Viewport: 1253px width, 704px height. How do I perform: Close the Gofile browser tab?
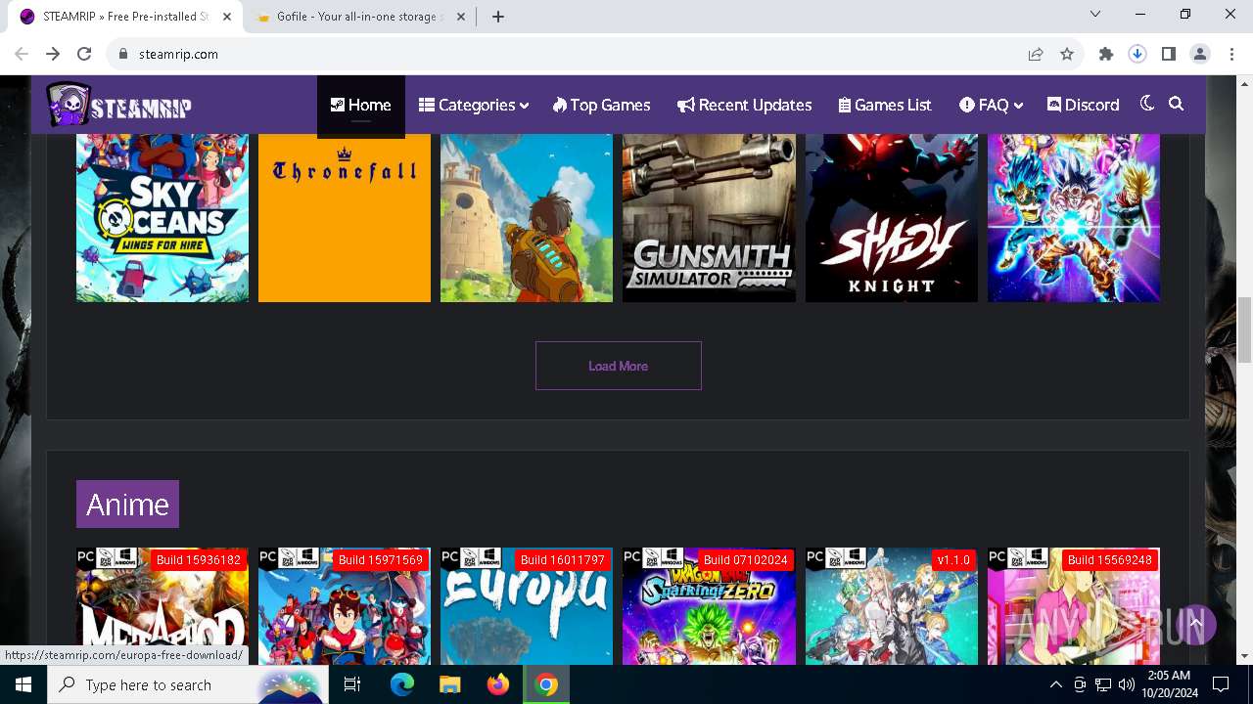point(461,17)
